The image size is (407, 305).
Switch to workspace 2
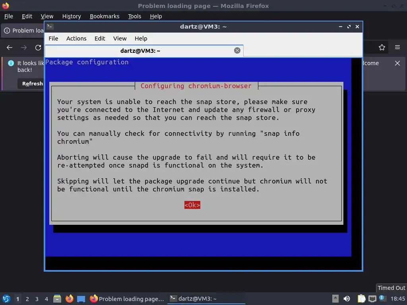pyautogui.click(x=27, y=299)
